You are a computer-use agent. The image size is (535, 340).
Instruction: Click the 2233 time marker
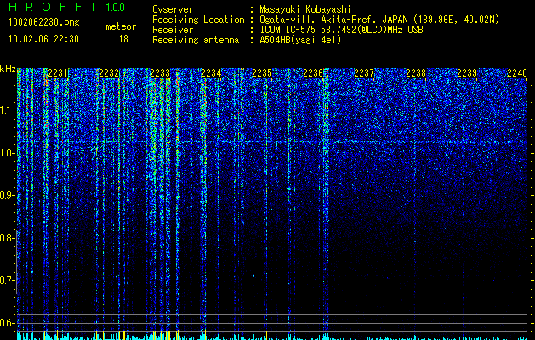pos(160,73)
